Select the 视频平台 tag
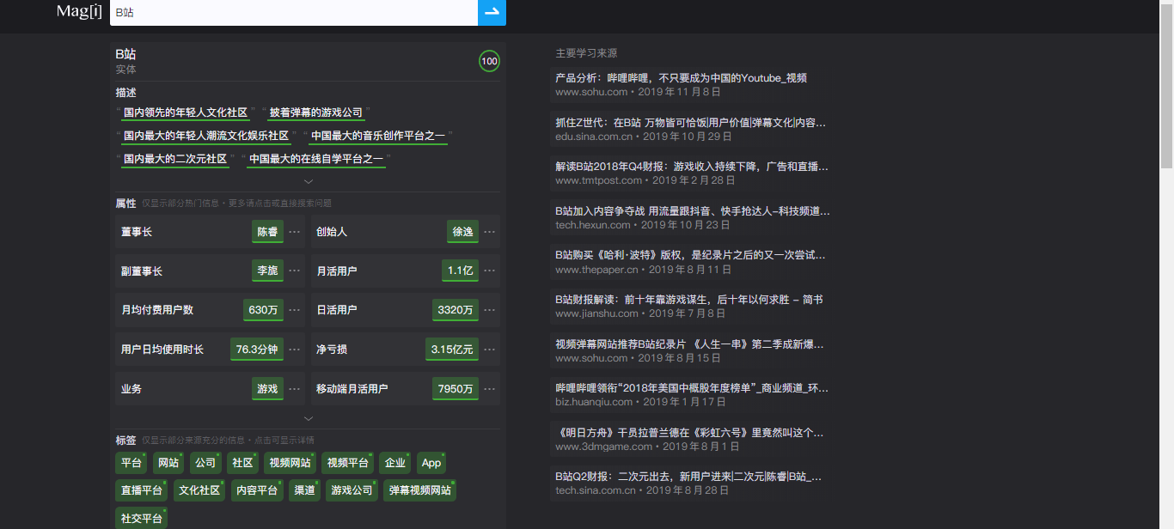The image size is (1174, 529). point(348,463)
